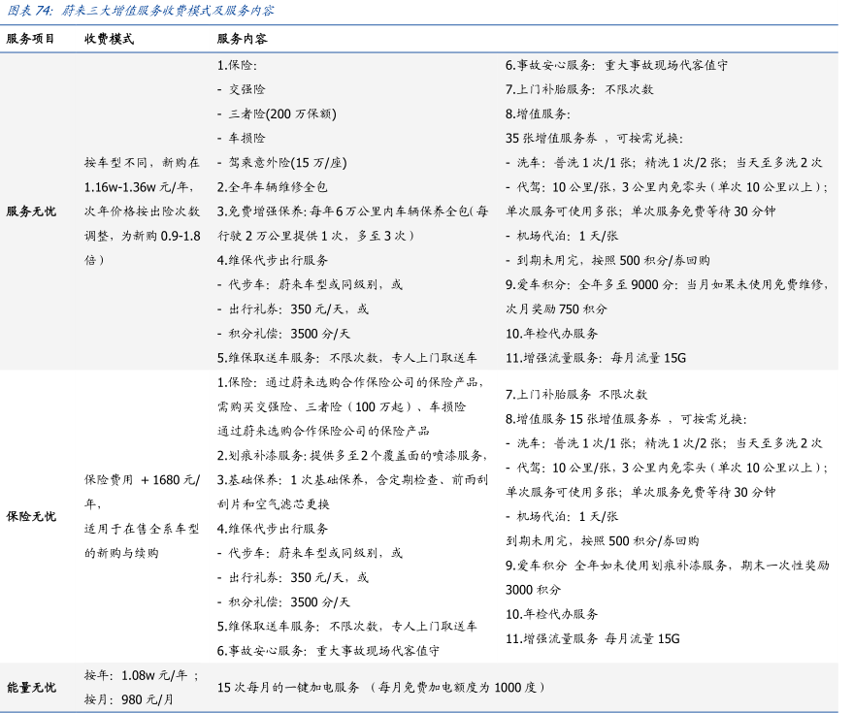Select '1.保险: 通过蔚来选购合作保险公司' line
The image size is (853, 713).
350,382
